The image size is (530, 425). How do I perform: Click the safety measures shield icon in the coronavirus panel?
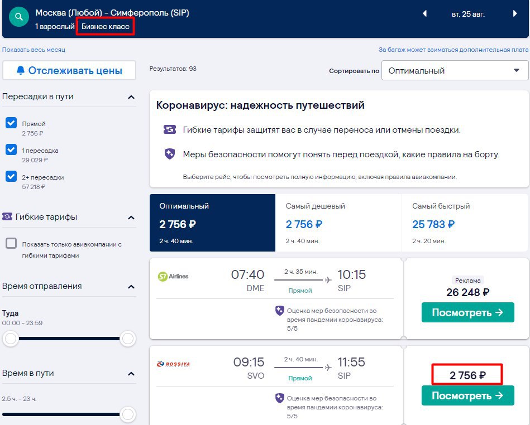[170, 154]
